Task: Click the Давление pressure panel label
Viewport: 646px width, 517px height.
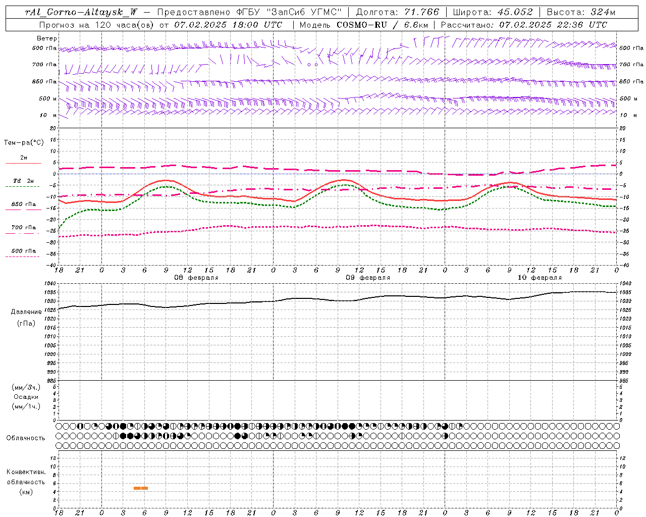Action: [26, 312]
